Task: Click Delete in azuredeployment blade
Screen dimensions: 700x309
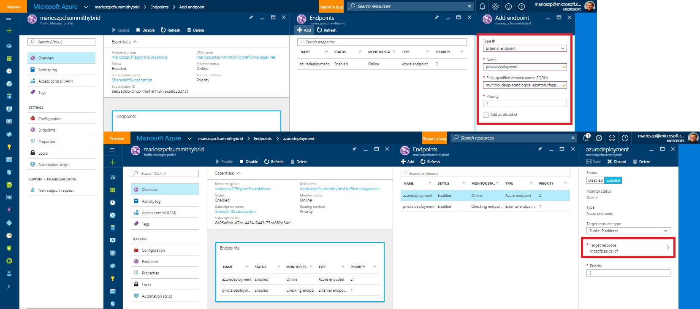Action: 641,162
